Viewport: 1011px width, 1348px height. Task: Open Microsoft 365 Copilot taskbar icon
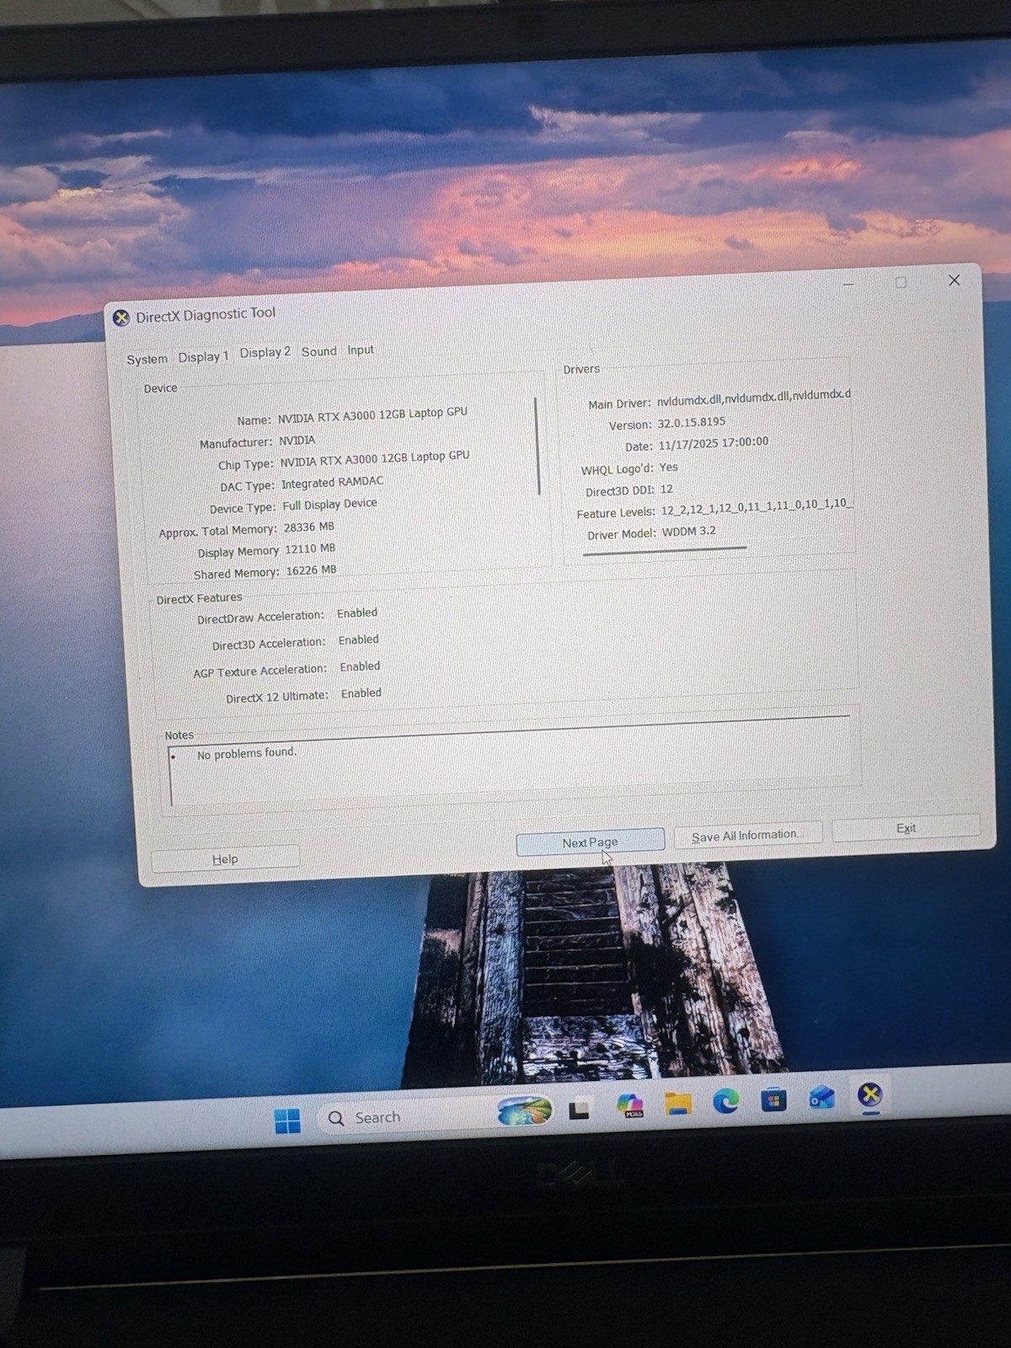pos(630,1105)
